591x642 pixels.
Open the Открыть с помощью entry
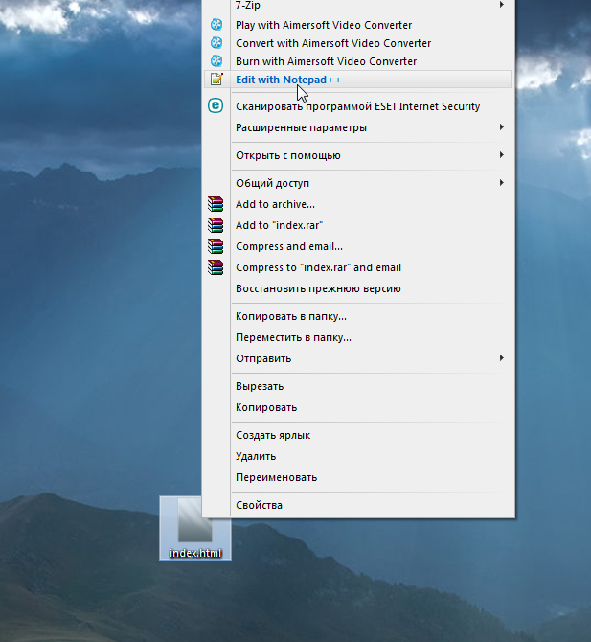tap(358, 155)
